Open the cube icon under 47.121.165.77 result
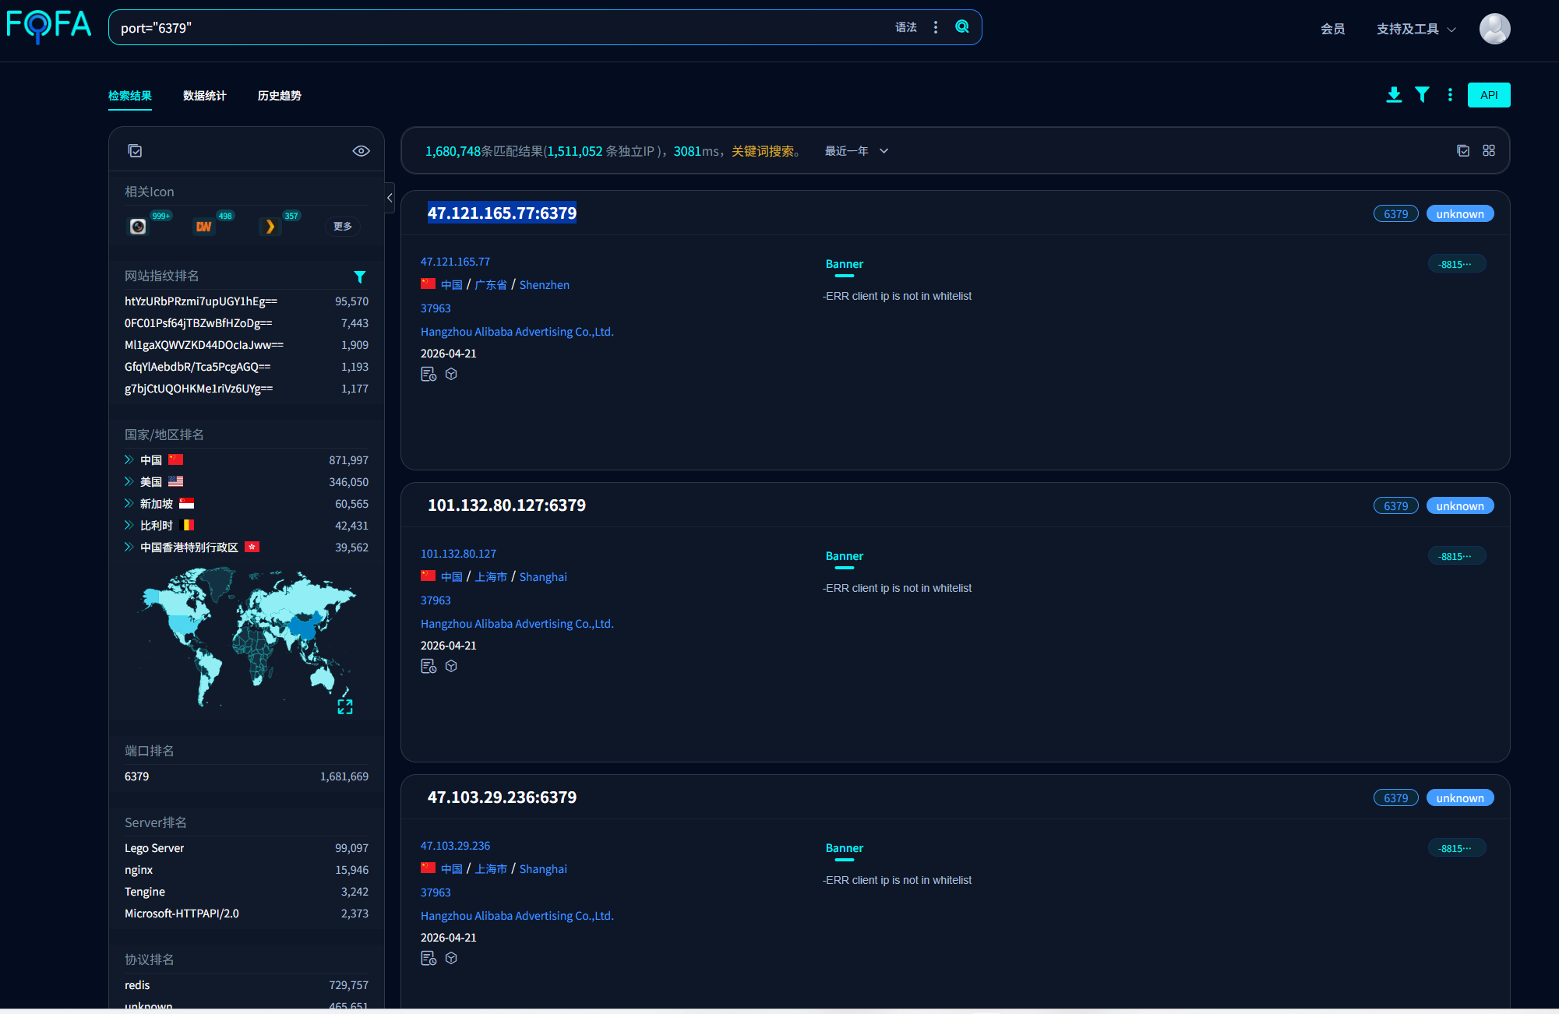1559x1014 pixels. (x=451, y=374)
